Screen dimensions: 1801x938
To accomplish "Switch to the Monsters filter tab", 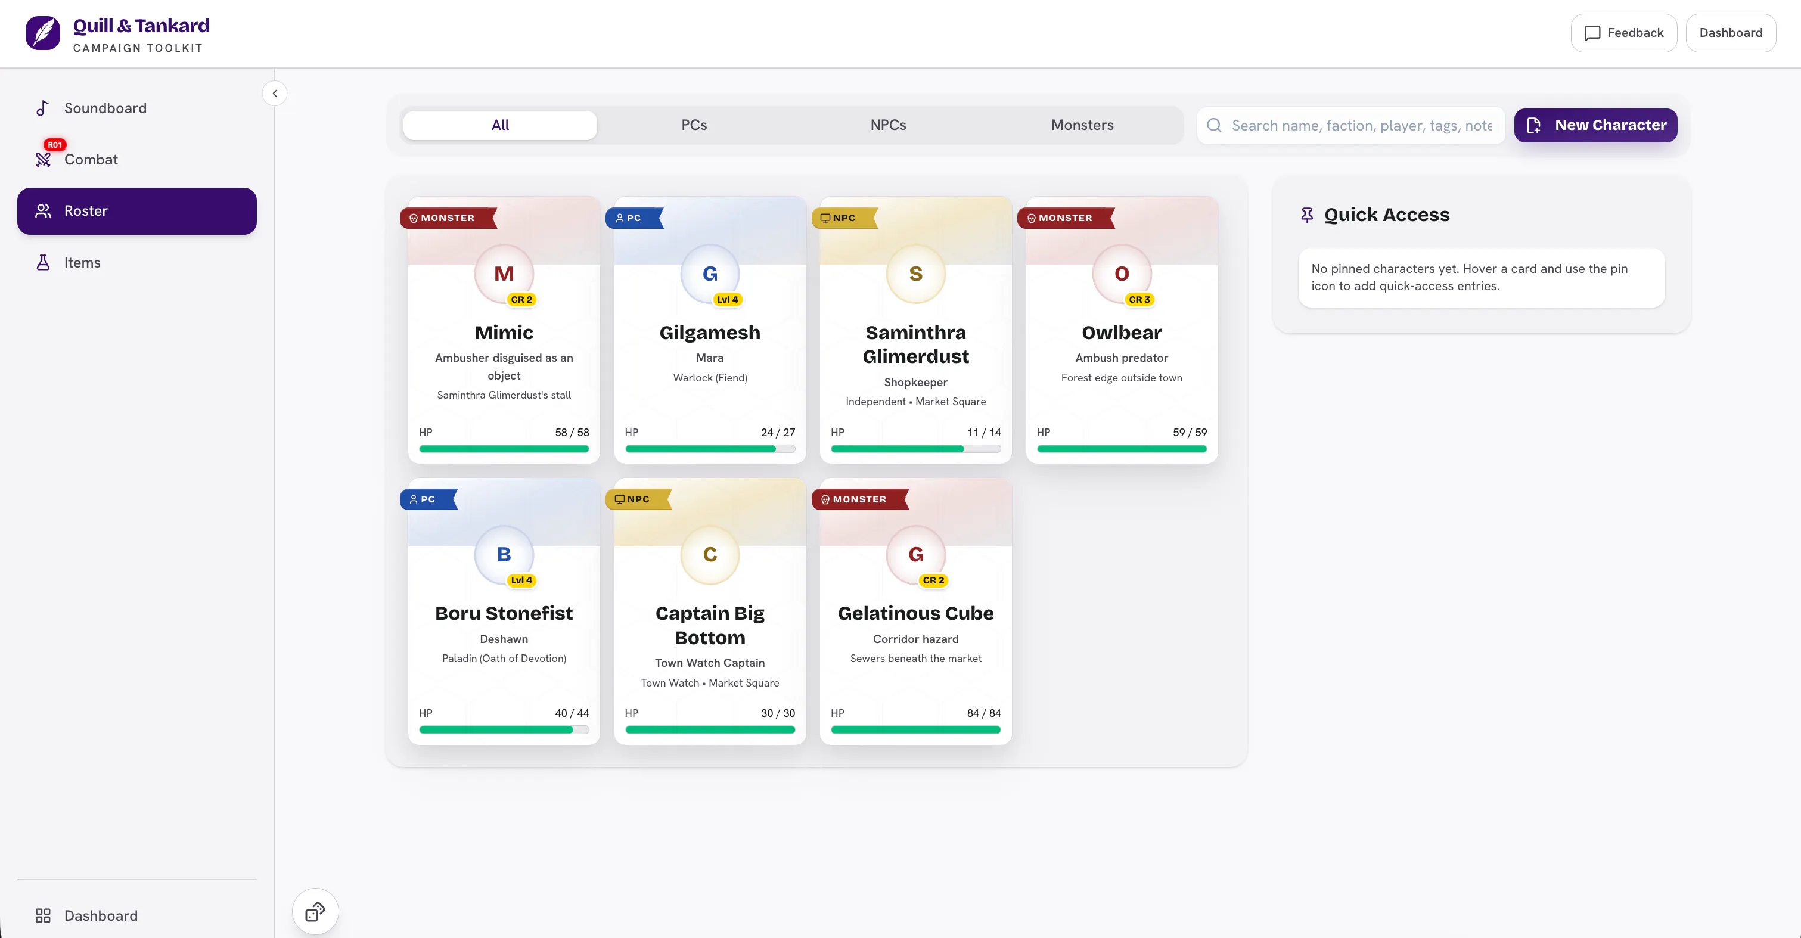I will tap(1082, 125).
